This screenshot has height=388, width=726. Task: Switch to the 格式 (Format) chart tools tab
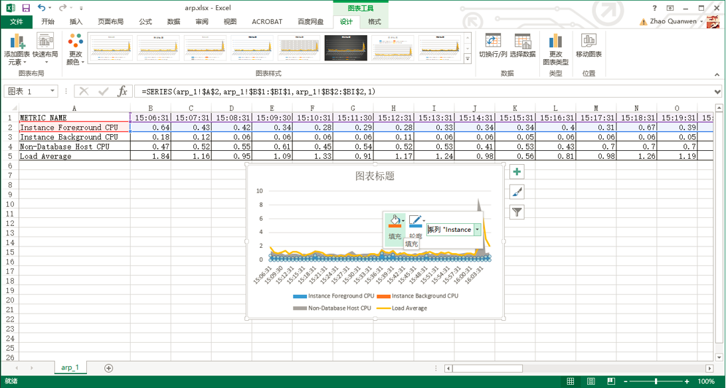tap(375, 22)
